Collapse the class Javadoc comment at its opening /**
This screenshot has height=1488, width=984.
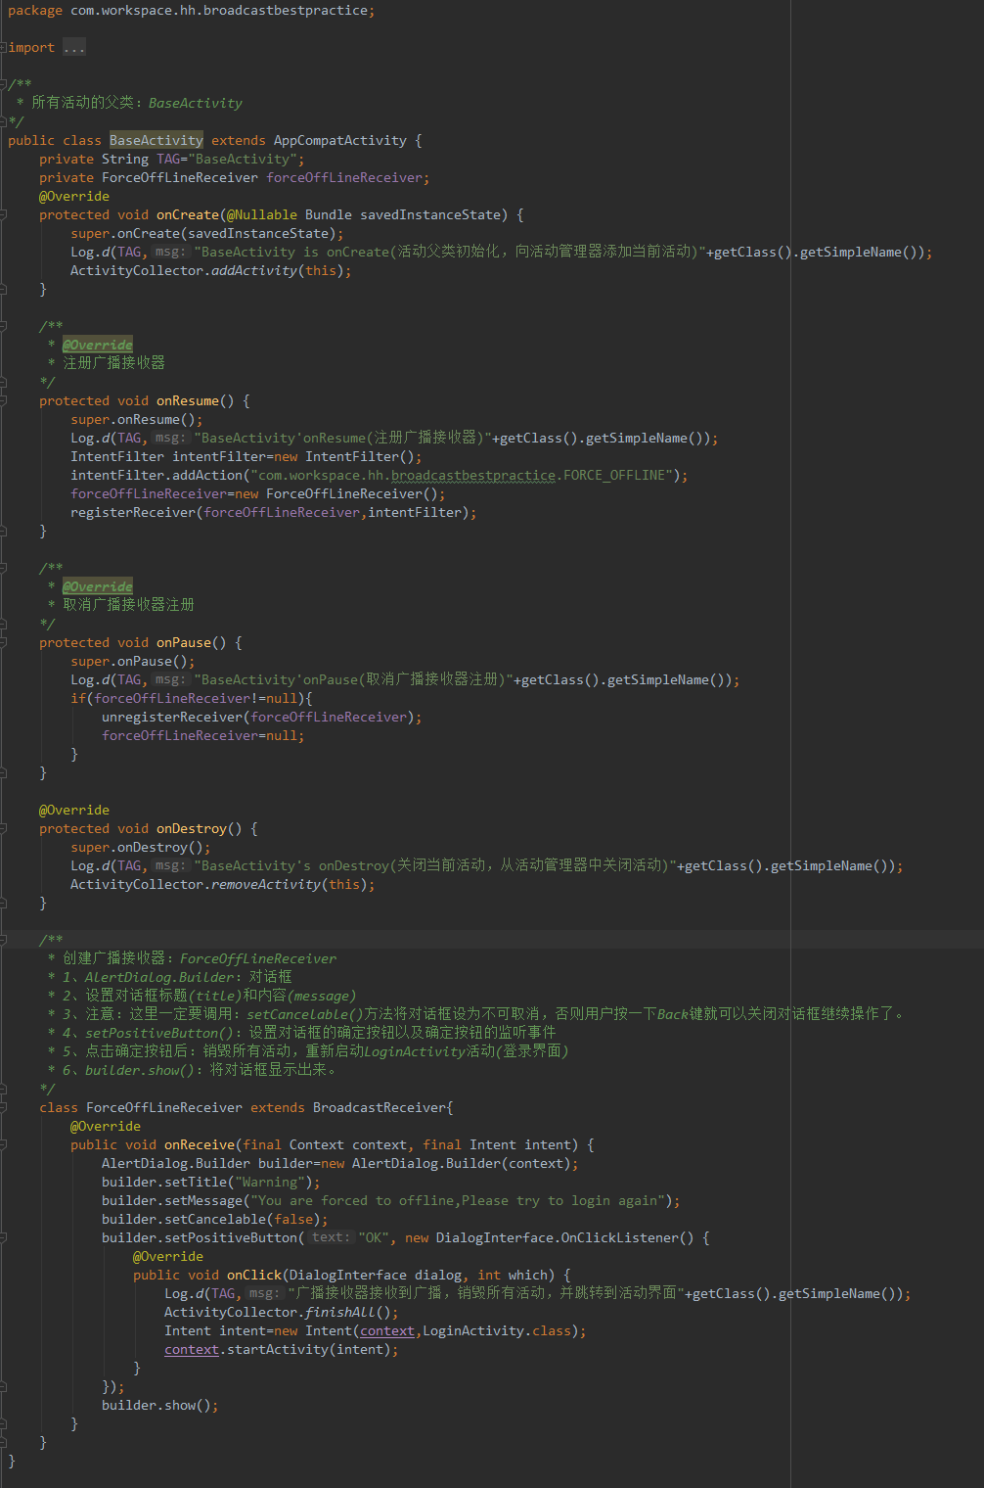click(x=4, y=84)
